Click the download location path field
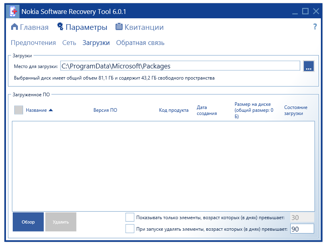 pyautogui.click(x=180, y=66)
